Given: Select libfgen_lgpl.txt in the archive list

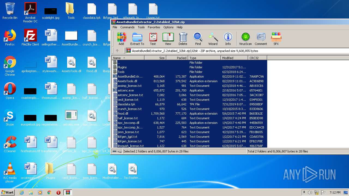Looking at the screenshot, I should pos(189,137).
